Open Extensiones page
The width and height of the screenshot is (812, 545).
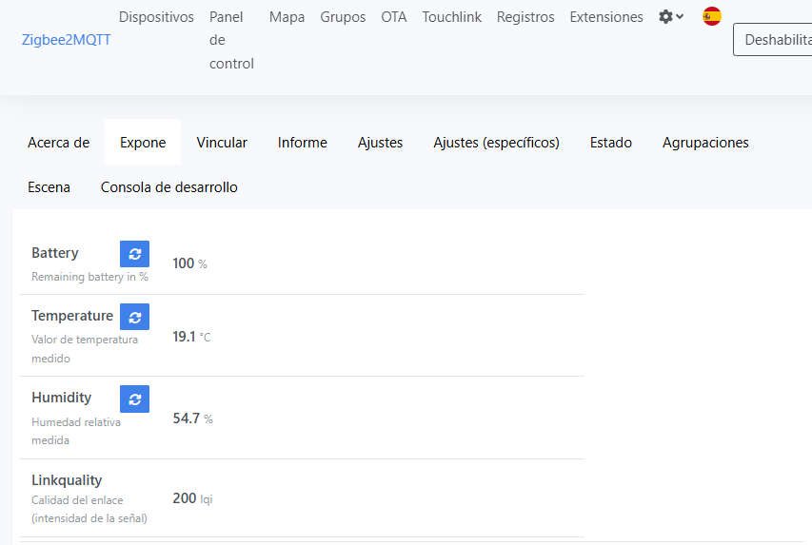[x=605, y=17]
